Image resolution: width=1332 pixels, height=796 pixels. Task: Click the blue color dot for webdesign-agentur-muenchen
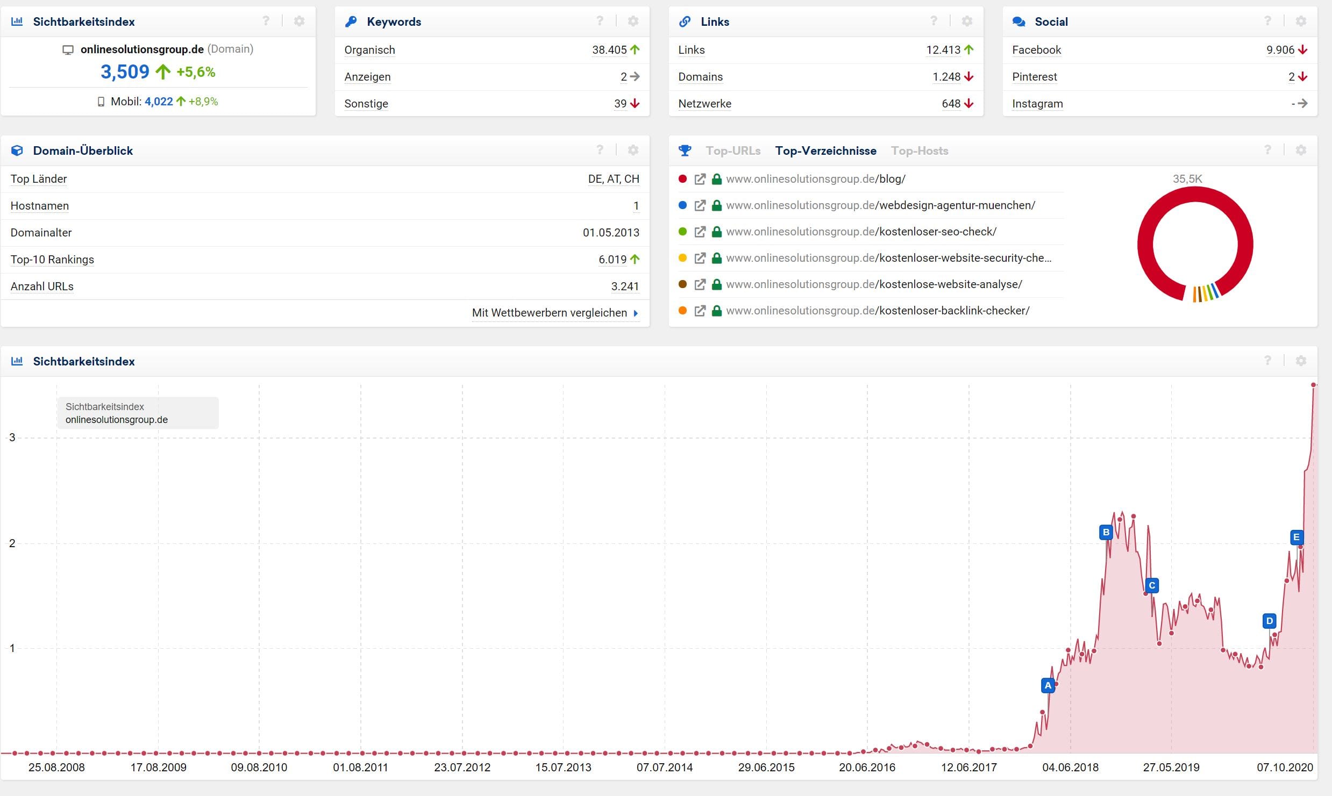[x=682, y=205]
